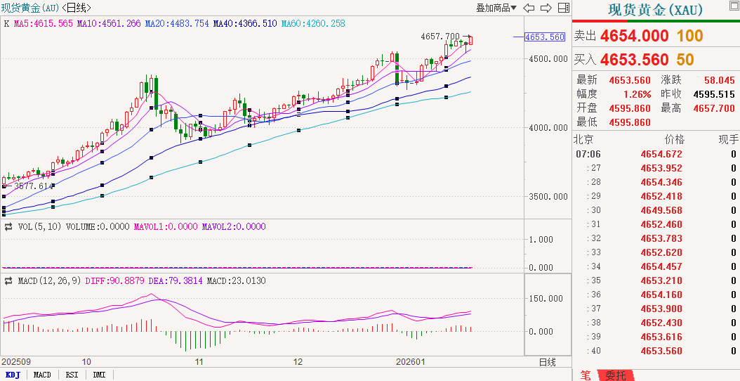Click the 150.000 MACD axis label
Viewport: 740px width, 381px height.
(x=546, y=298)
